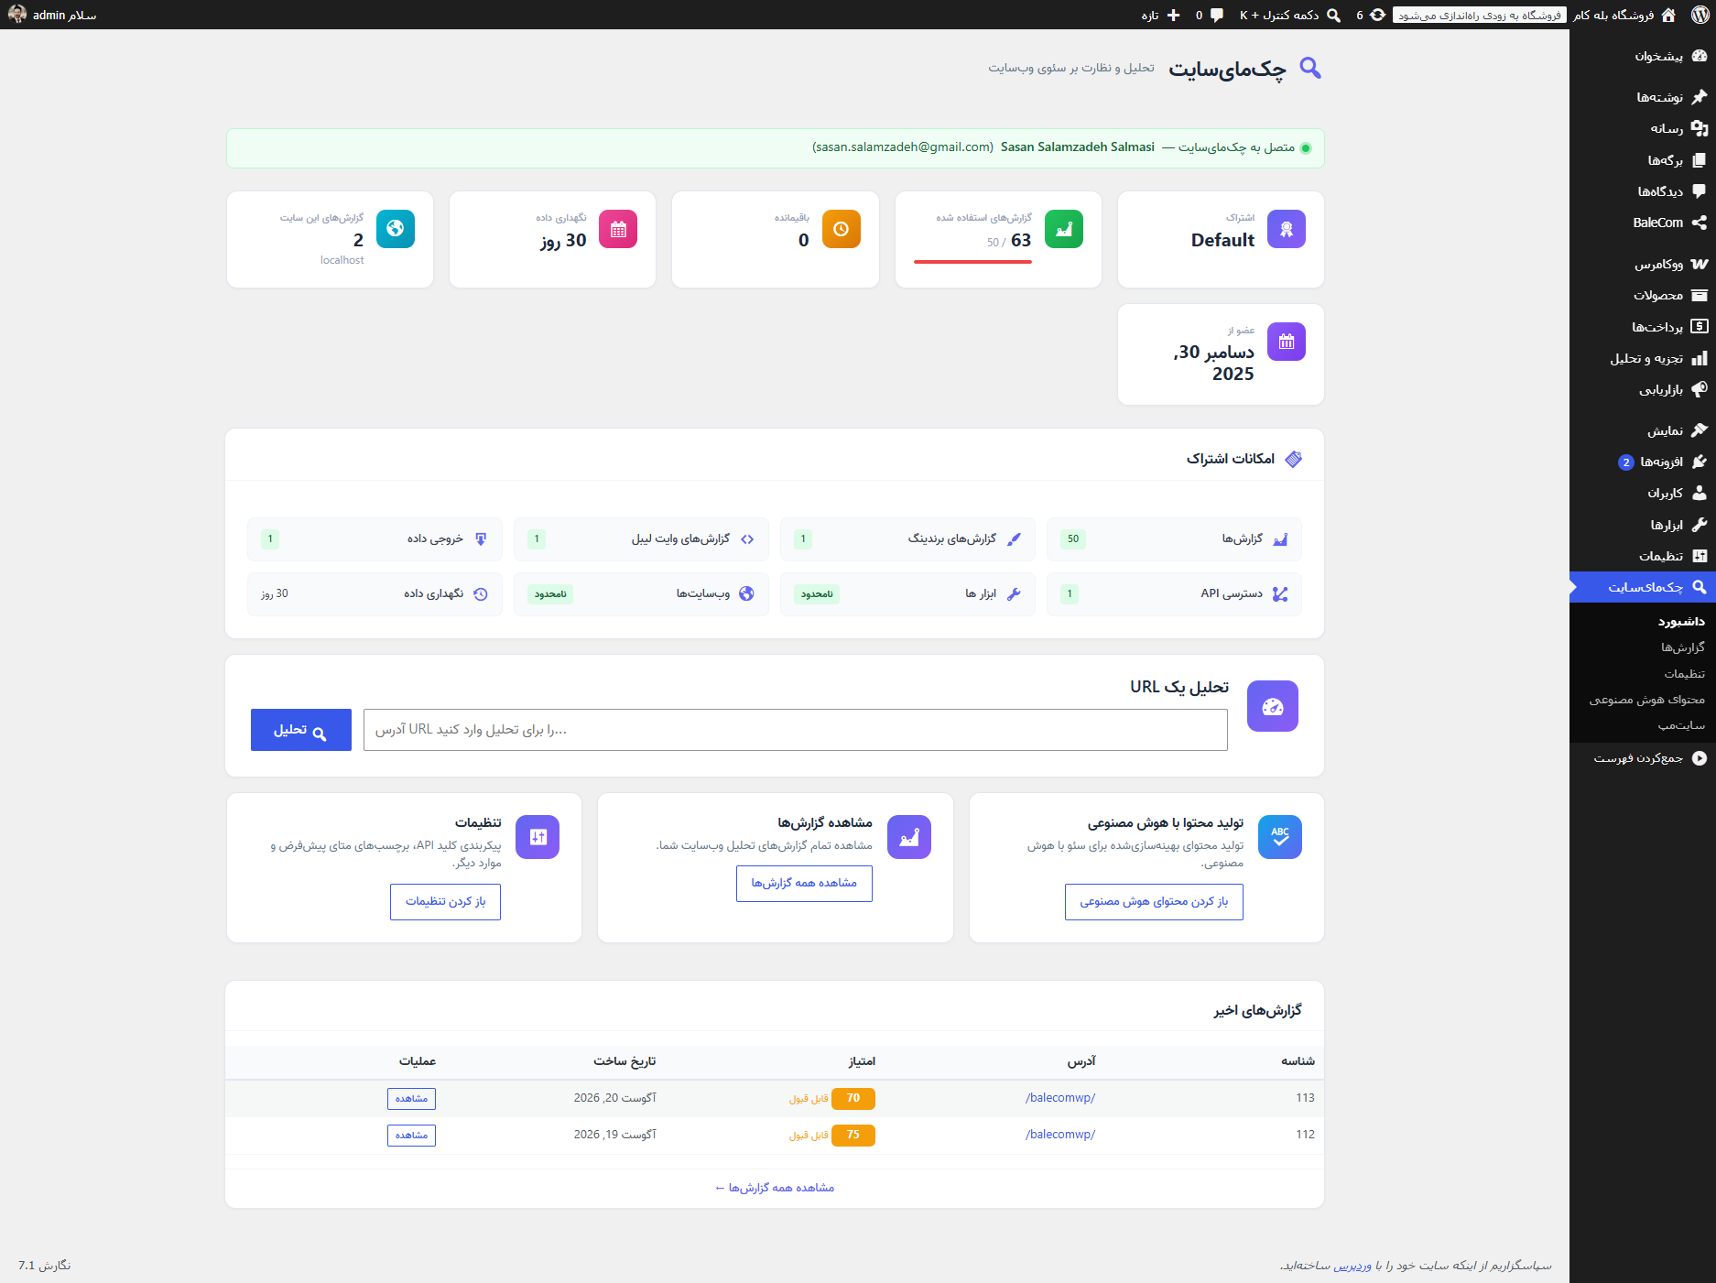Screen dimensions: 1716x1283
Task: Select گزارش‌ها submenu under چک‌مای‌سایت
Action: coord(1683,647)
